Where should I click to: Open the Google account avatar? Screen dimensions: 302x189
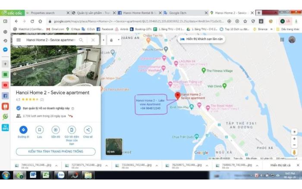point(292,40)
